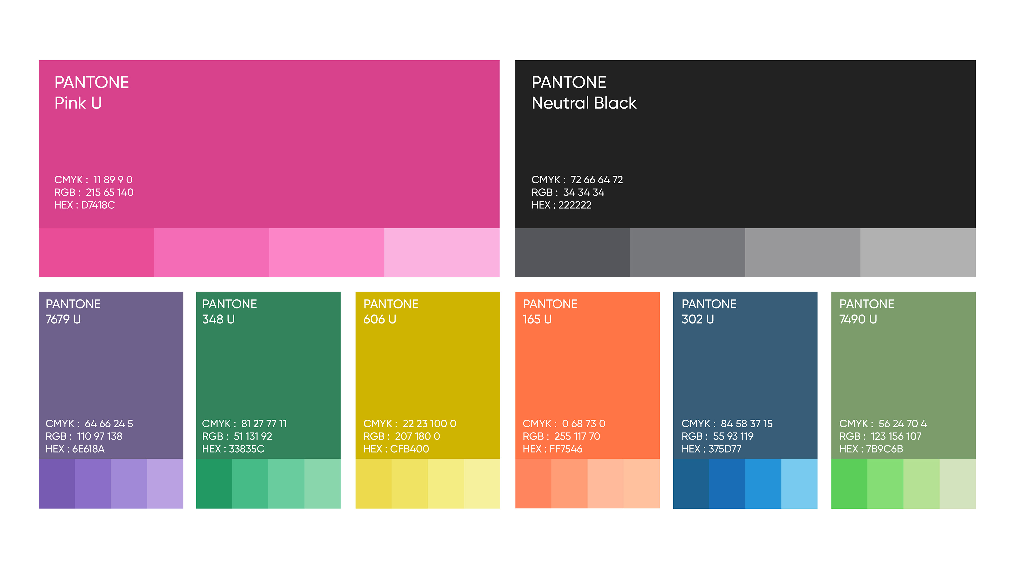The height and width of the screenshot is (569, 1012).
Task: Pick the lightest lavender tint under 7679 U
Action: click(166, 483)
